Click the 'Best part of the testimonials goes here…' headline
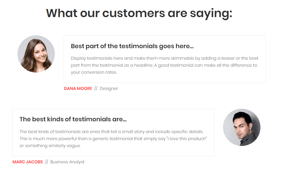The image size is (283, 172). coord(132,46)
